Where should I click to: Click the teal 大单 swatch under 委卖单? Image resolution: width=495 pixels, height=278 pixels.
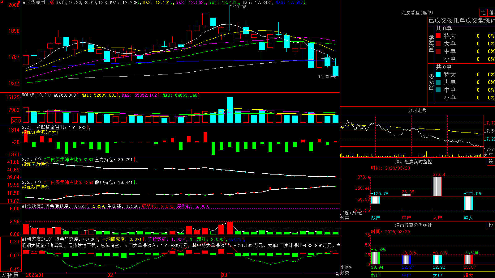[438, 82]
